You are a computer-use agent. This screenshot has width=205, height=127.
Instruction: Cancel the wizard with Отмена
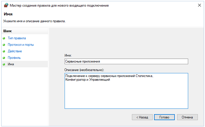(187, 117)
